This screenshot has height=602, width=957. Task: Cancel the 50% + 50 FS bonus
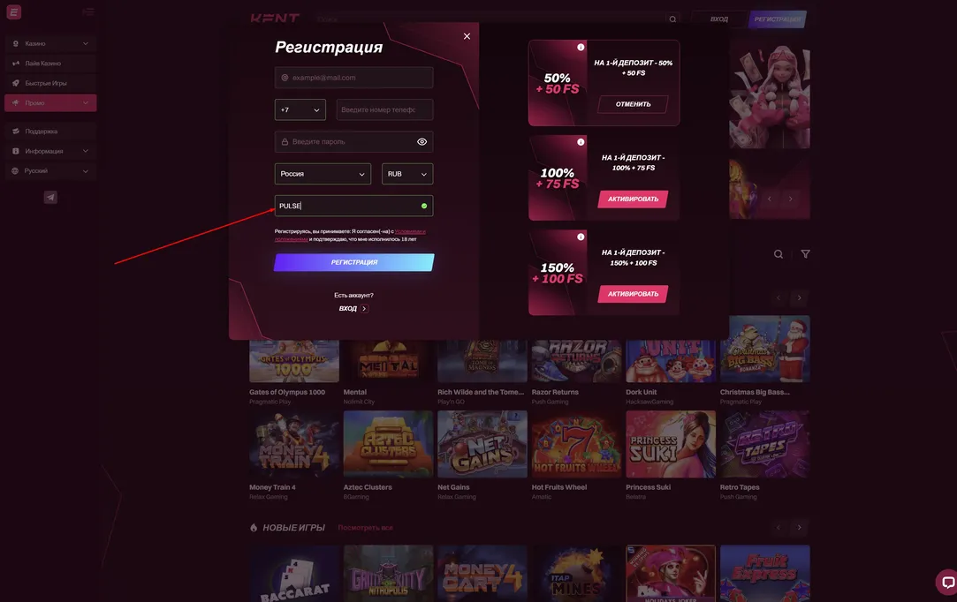coord(633,104)
